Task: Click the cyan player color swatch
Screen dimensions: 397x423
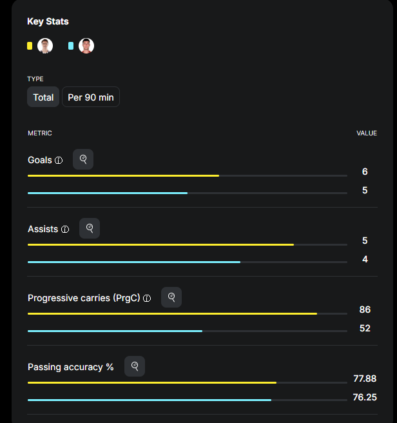Action: [x=71, y=46]
